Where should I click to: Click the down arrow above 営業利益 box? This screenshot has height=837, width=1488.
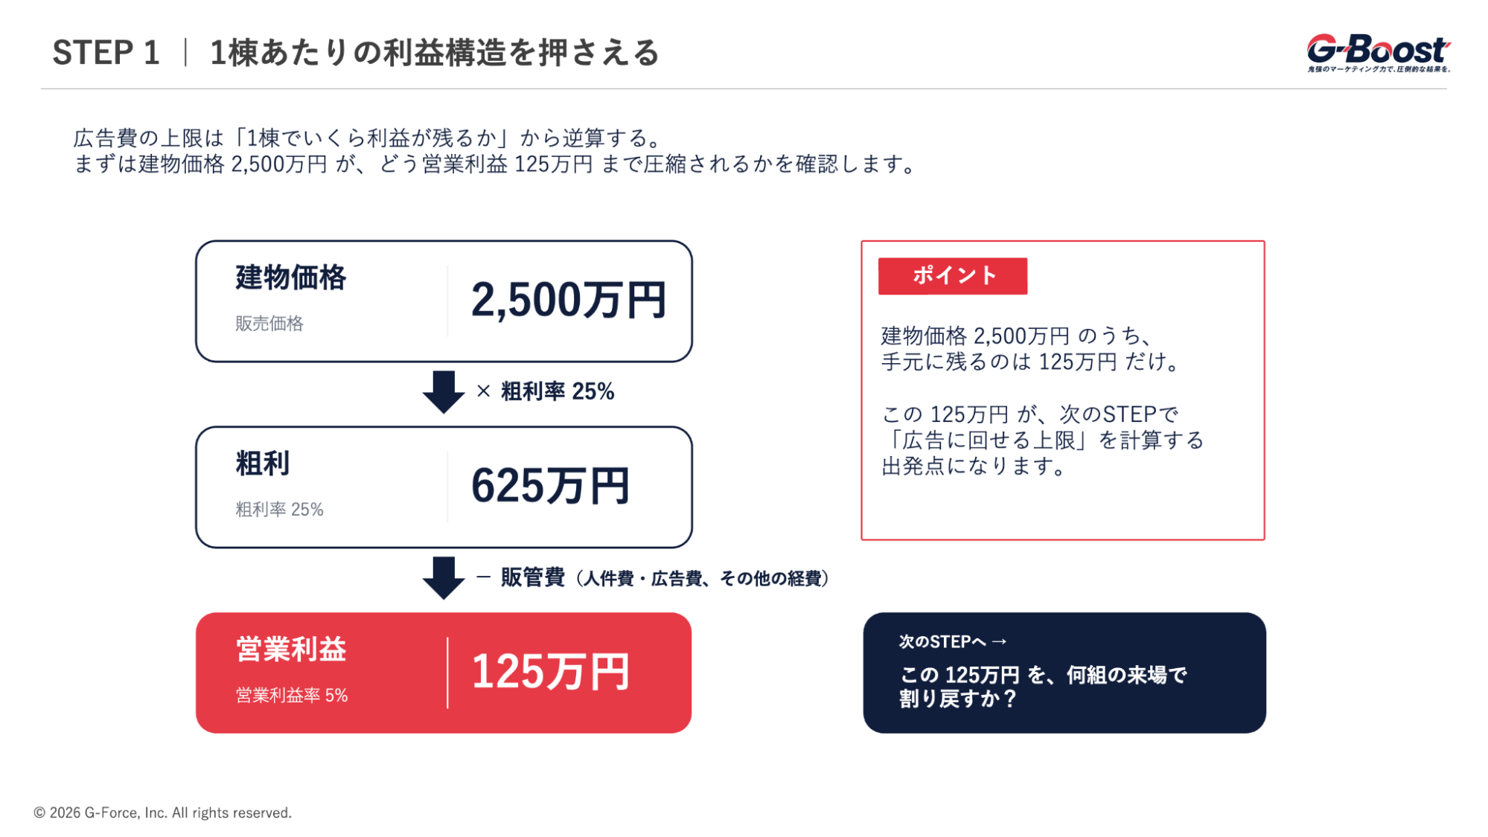pyautogui.click(x=443, y=577)
